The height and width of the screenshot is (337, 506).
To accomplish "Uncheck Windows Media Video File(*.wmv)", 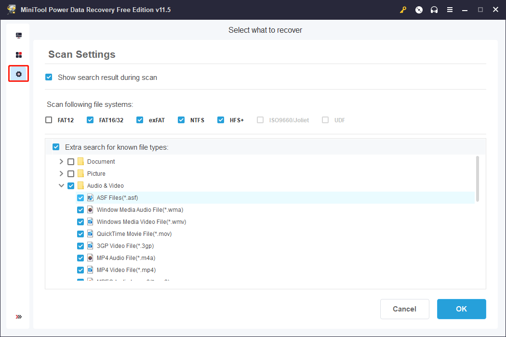I will (80, 222).
